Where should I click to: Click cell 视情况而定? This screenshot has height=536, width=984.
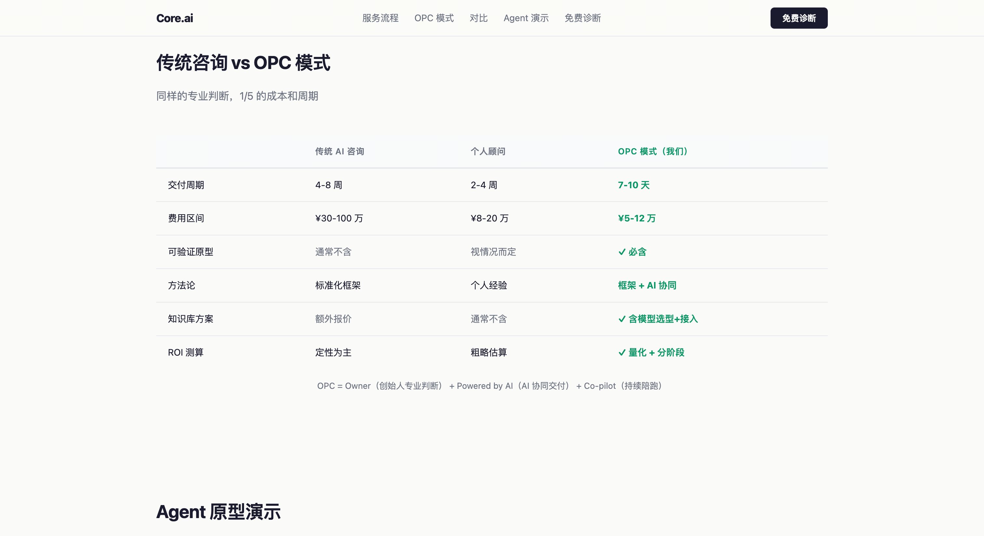(493, 252)
